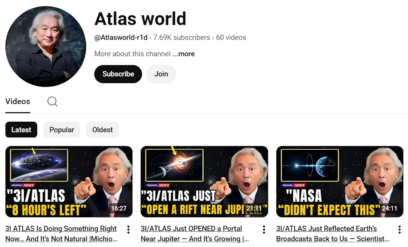Sort videos by Oldest
Image resolution: width=408 pixels, height=247 pixels.
(102, 130)
